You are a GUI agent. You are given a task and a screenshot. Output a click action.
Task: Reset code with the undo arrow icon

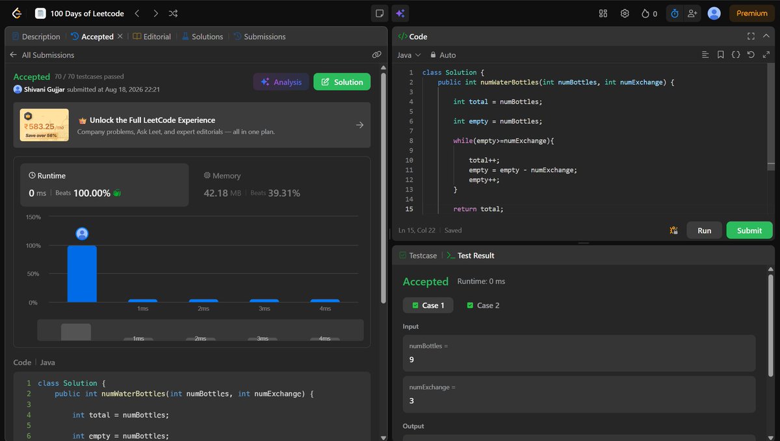pos(751,55)
